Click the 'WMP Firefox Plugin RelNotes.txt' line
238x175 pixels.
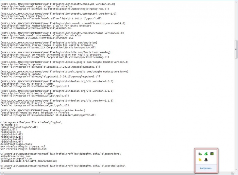coord(23,149)
